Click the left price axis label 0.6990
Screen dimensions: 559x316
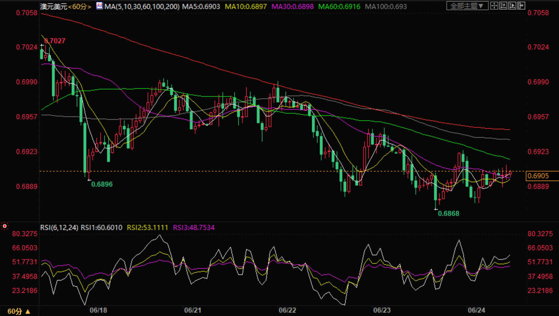(27, 82)
